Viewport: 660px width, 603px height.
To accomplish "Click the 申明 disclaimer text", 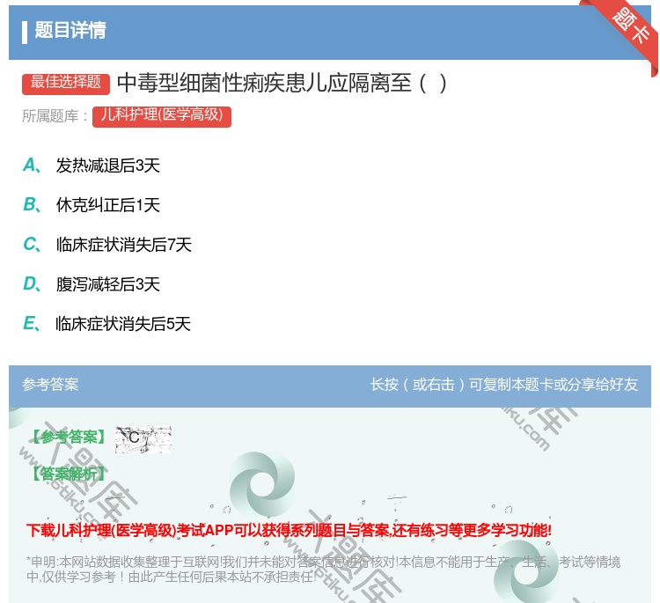I will click(x=323, y=570).
